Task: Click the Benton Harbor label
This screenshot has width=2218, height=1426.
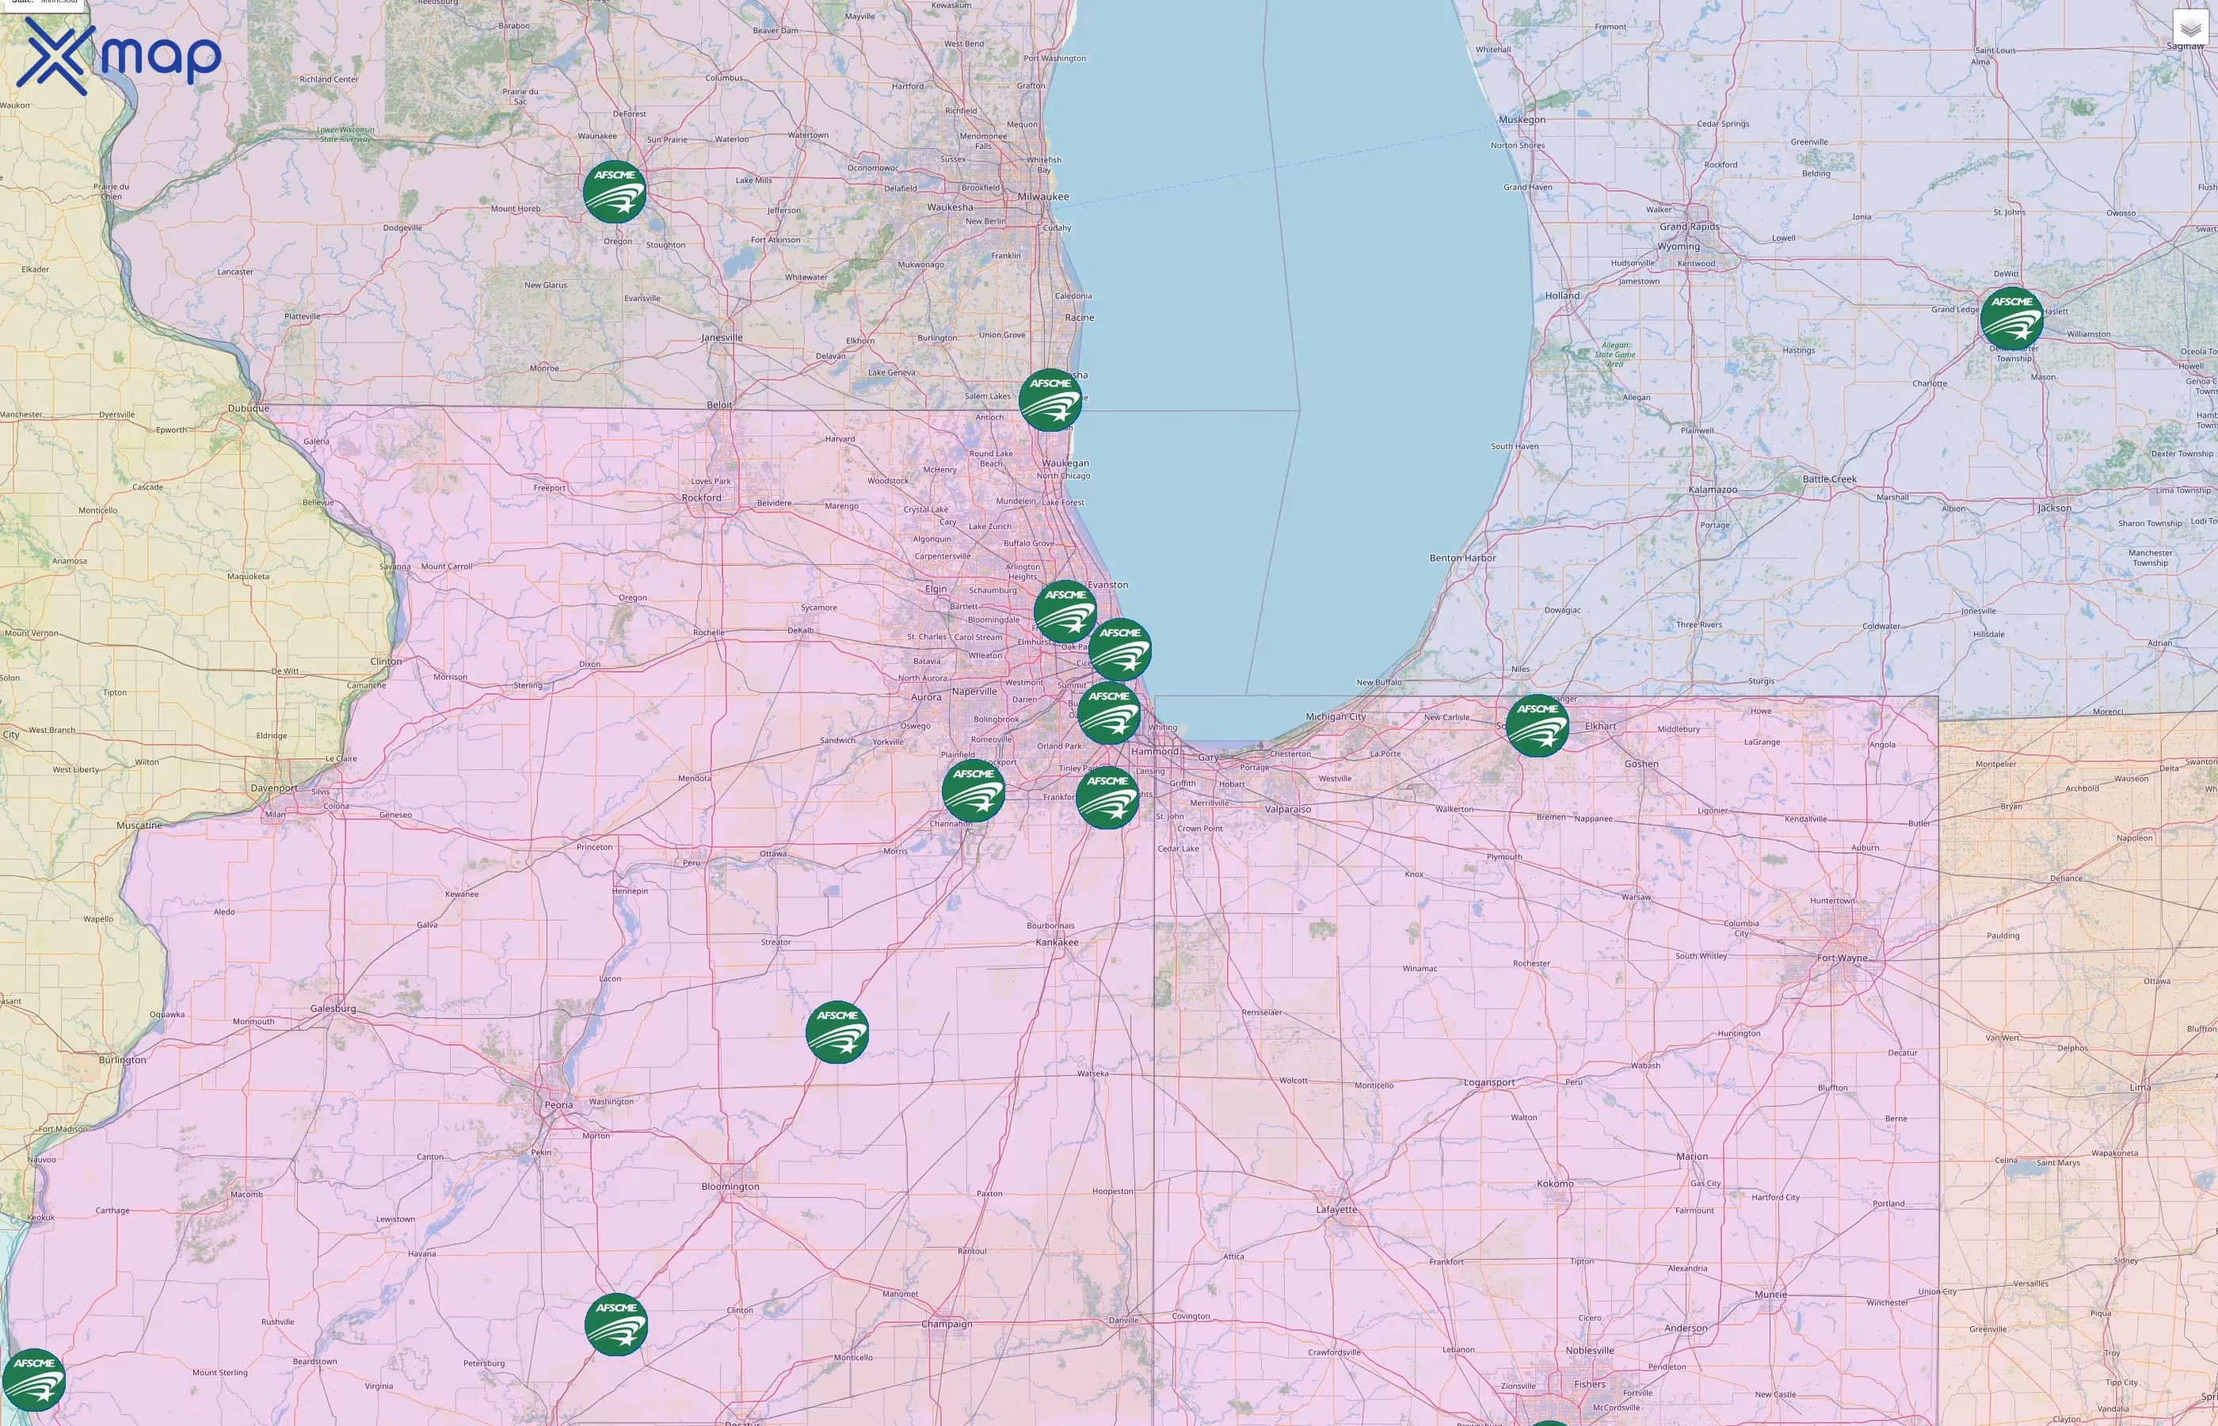Action: click(x=1462, y=559)
